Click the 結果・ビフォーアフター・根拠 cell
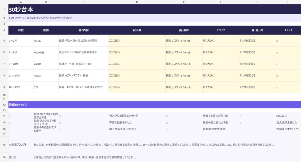 point(83,76)
